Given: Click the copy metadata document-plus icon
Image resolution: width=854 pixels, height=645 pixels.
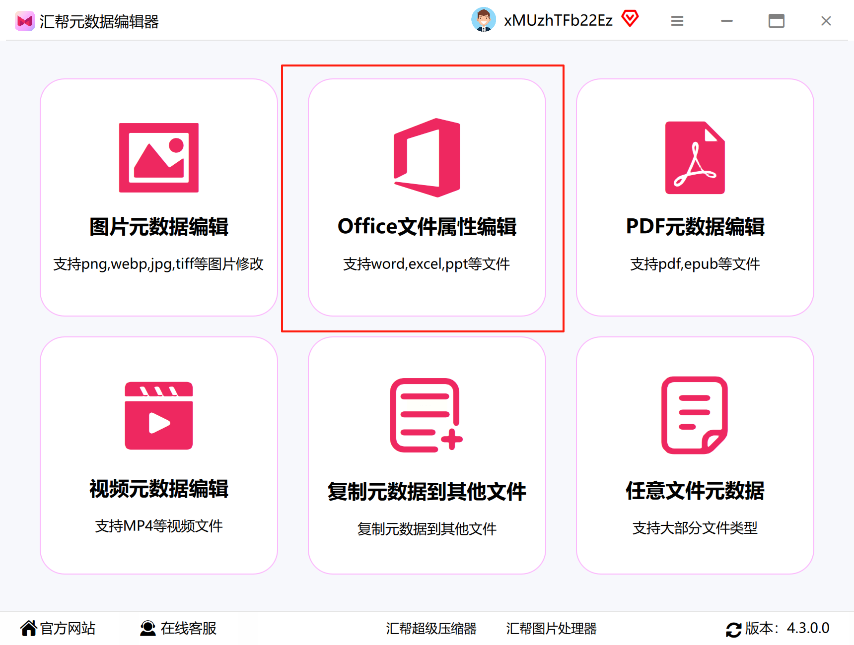Looking at the screenshot, I should (x=427, y=415).
